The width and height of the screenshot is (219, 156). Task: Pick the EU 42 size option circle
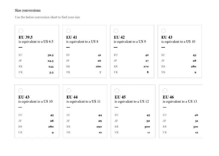click(116, 31)
